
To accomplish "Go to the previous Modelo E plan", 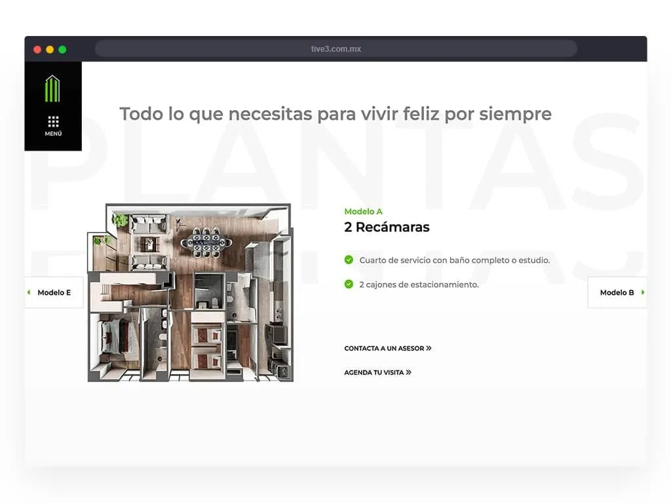I will 54,292.
